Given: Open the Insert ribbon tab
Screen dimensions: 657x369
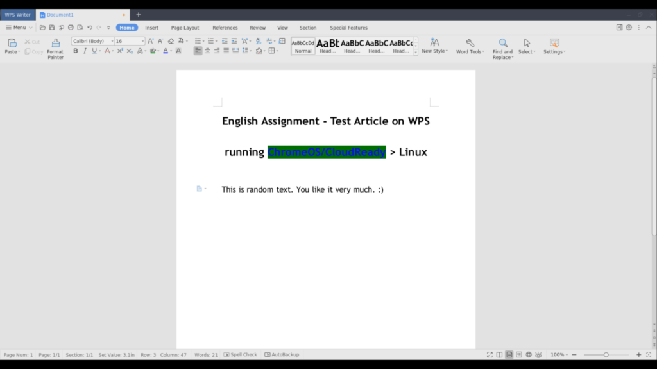Looking at the screenshot, I should 151,28.
